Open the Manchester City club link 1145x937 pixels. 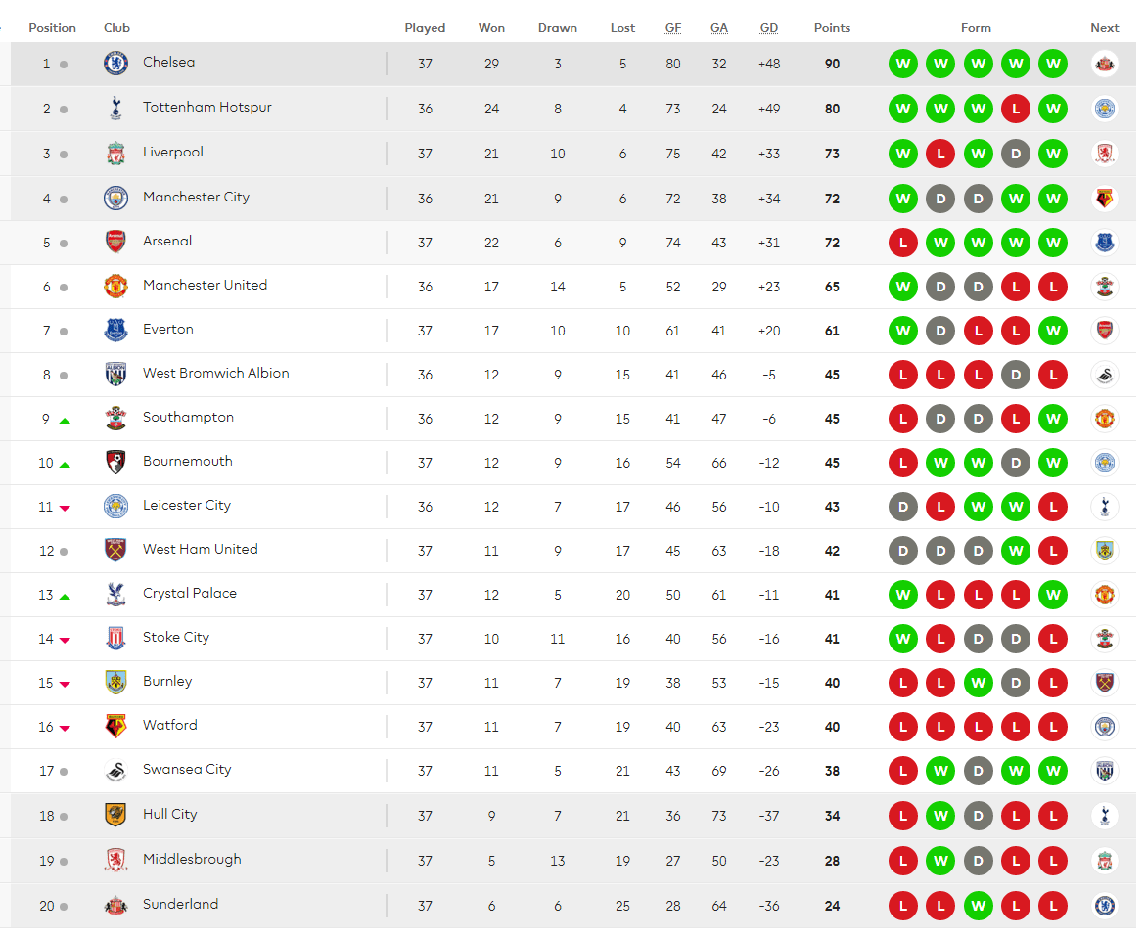(196, 197)
